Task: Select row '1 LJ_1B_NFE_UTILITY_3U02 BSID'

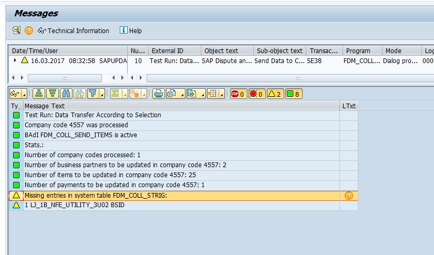Action: pyautogui.click(x=182, y=205)
